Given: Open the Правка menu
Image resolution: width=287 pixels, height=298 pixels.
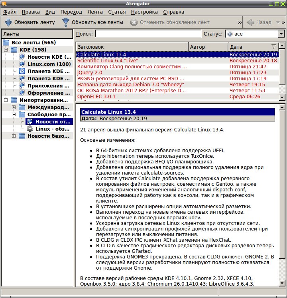Looking at the screenshot, I should coord(31,12).
